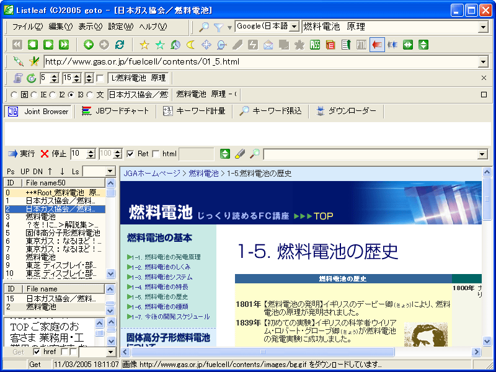Open the ファイル menu
The image size is (496, 372).
(27, 27)
